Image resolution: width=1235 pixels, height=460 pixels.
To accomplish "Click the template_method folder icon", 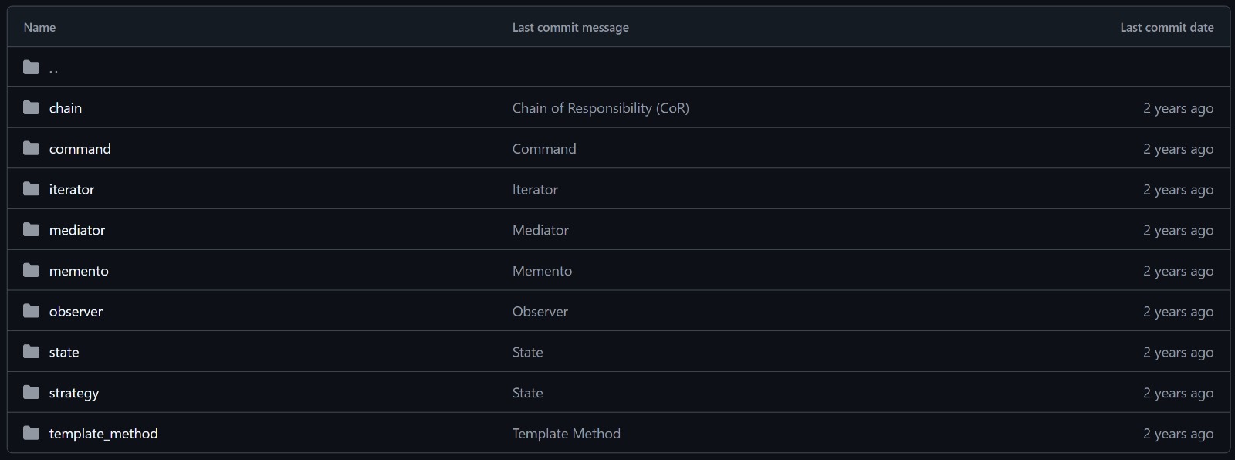I will (31, 433).
